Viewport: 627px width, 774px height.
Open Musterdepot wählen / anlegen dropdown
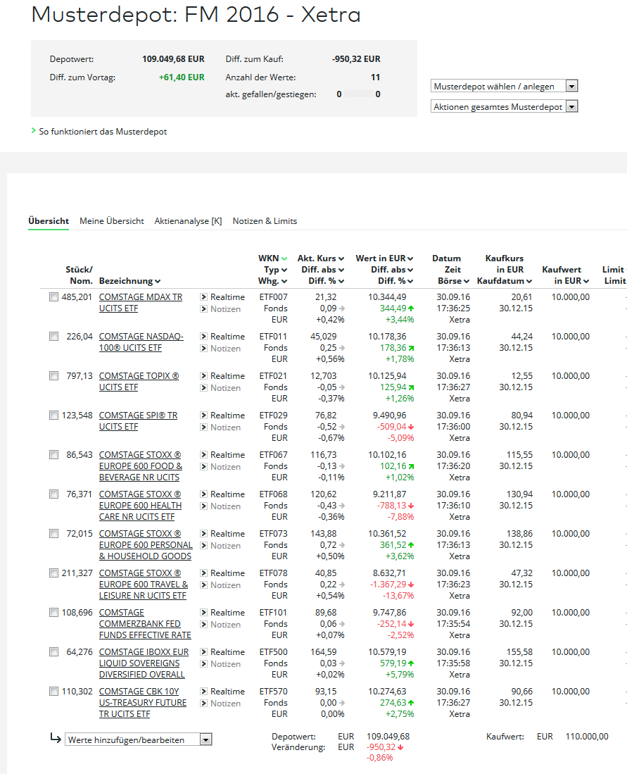(504, 86)
